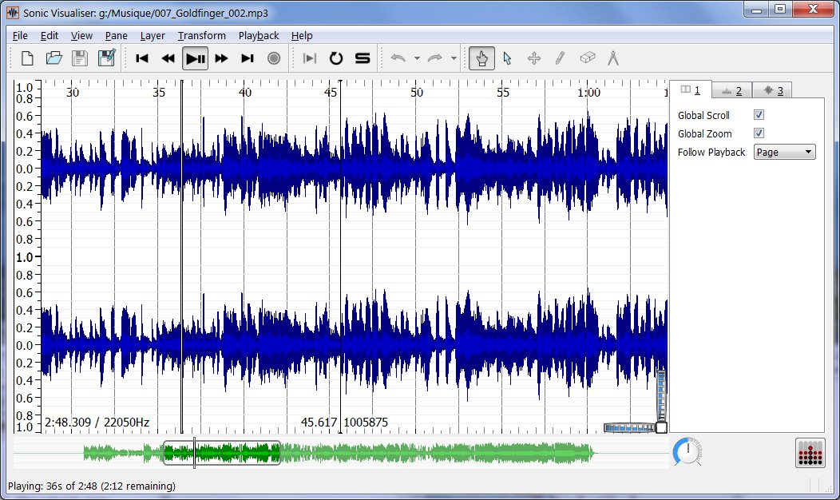Toggle the level meter layers panel button
Screen dimensions: 840x500
coord(810,454)
